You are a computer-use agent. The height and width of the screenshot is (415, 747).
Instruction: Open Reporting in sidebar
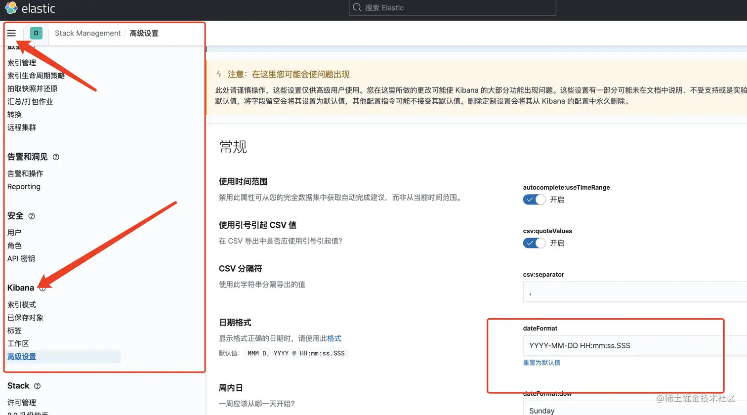coord(24,186)
